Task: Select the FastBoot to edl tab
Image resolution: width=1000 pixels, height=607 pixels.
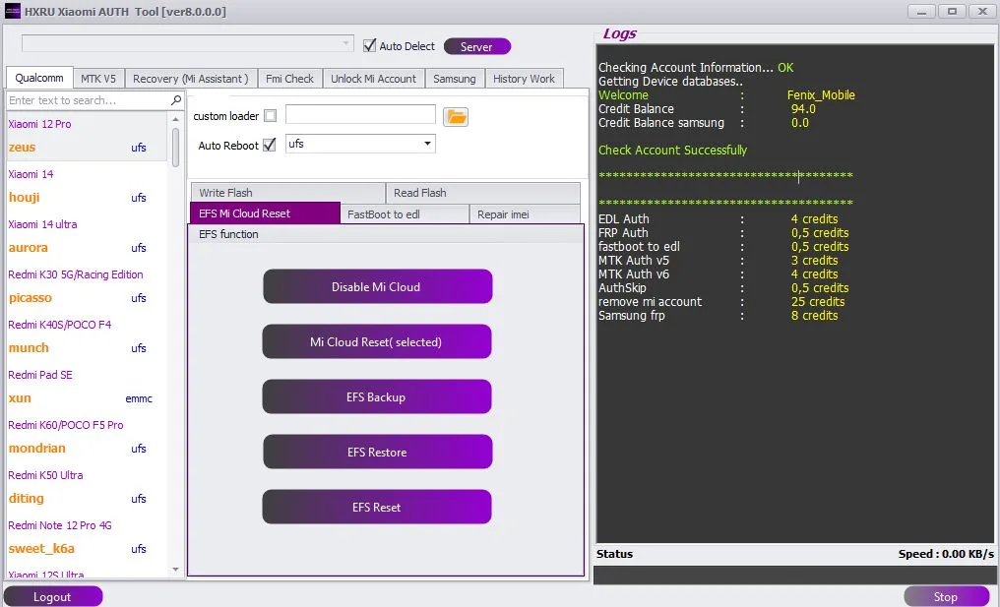Action: [x=405, y=214]
